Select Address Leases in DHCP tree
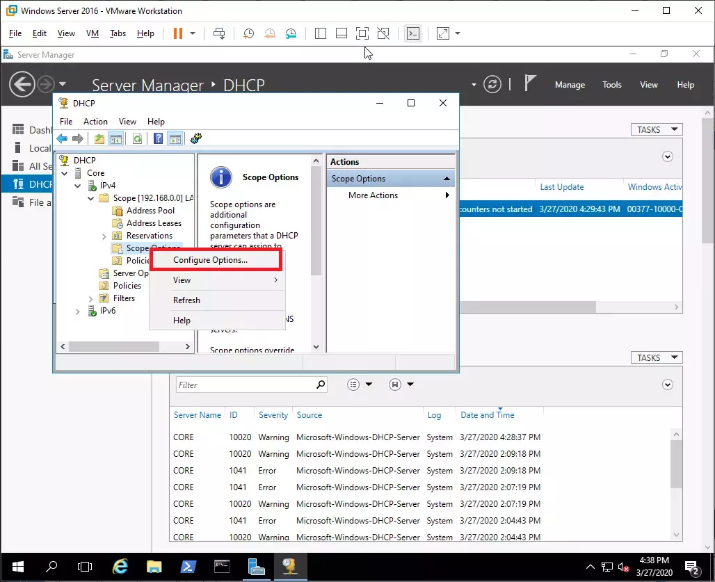715x582 pixels. point(154,223)
